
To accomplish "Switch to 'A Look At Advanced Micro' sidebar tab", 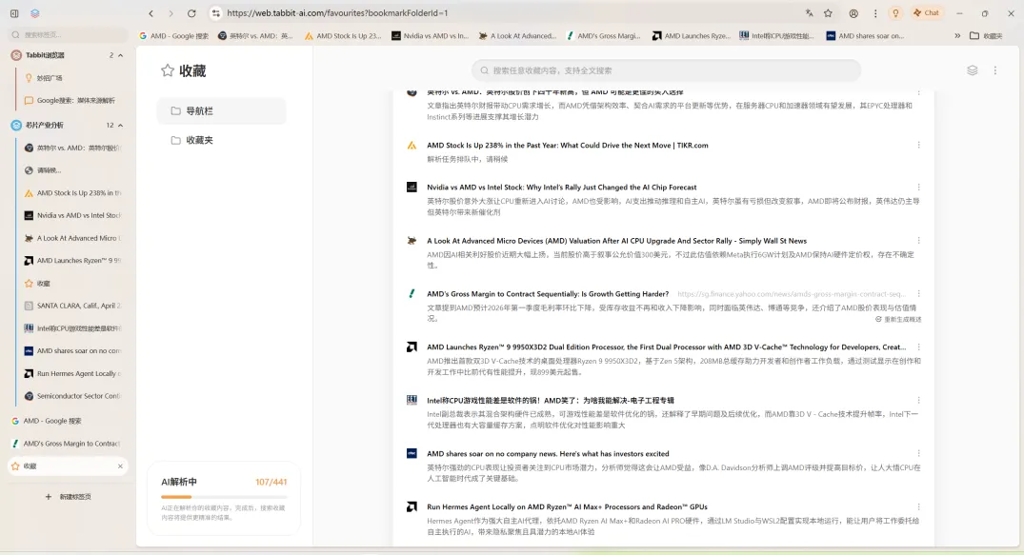I will tap(71, 238).
